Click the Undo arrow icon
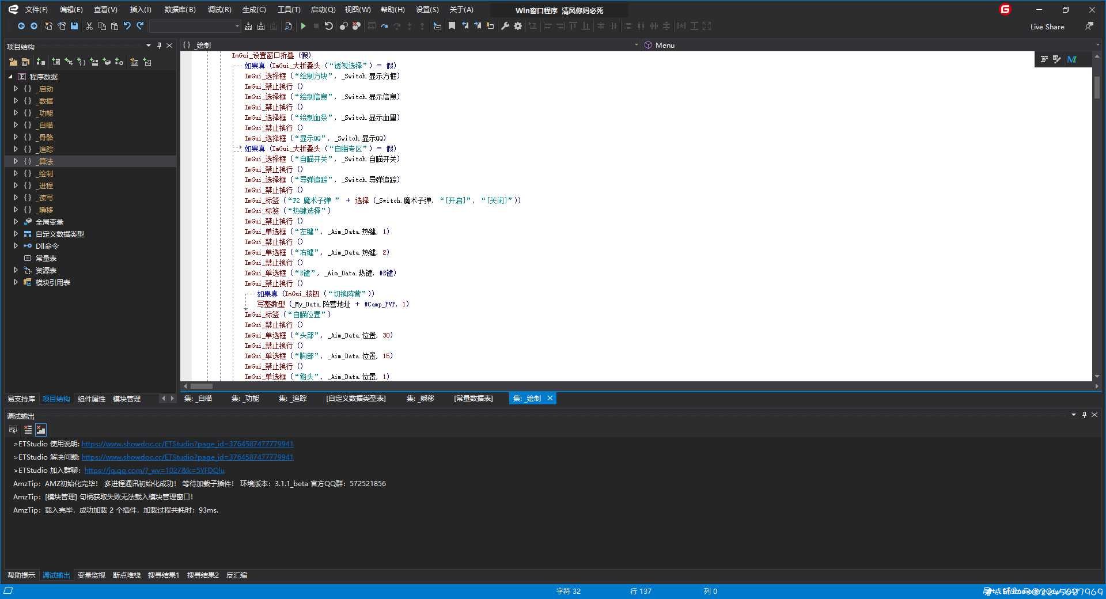This screenshot has height=599, width=1106. [127, 26]
